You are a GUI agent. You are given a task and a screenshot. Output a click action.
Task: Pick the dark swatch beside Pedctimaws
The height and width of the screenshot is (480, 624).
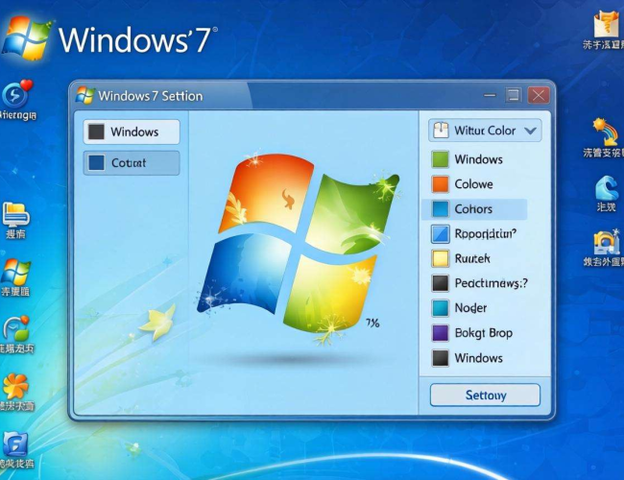tap(440, 283)
